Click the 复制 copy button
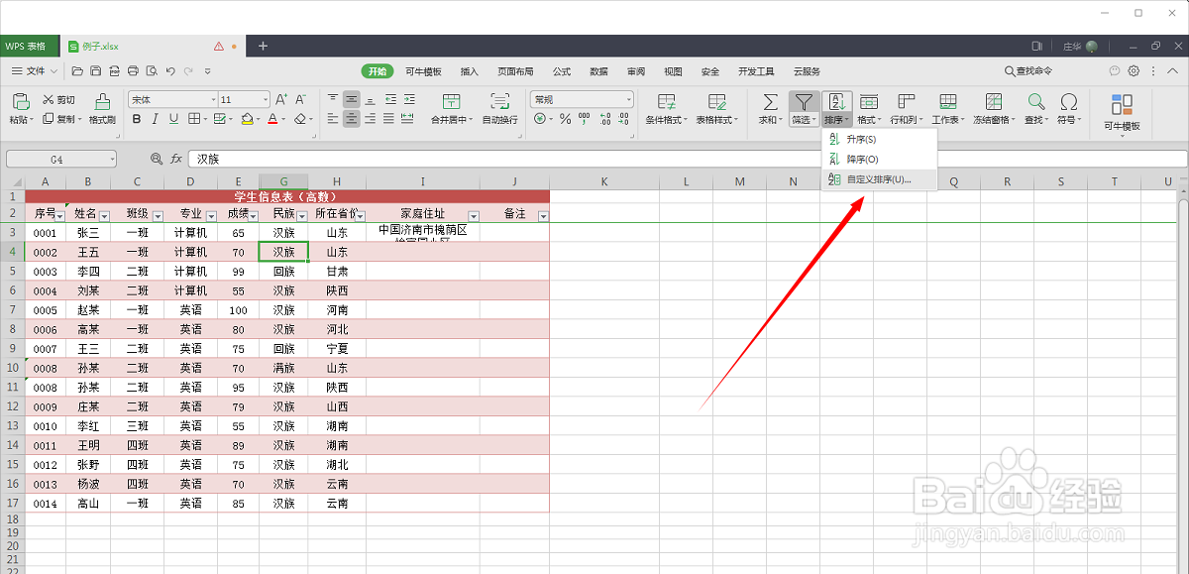Viewport: 1189px width, 574px height. pos(61,119)
